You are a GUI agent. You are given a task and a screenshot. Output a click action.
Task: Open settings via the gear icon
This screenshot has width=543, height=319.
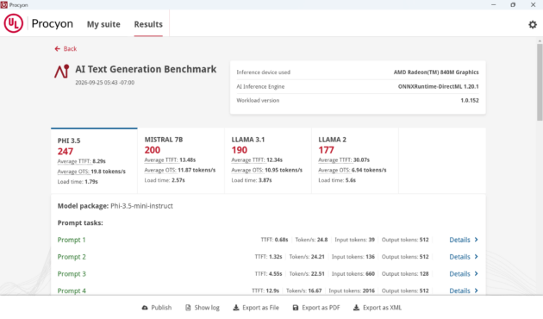pyautogui.click(x=533, y=25)
